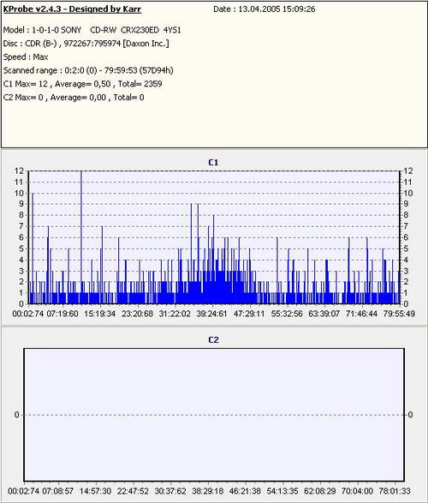Screen dimensions: 428x503
Task: Click the 38:29:18 label under C2 chart
Action: click(x=208, y=491)
